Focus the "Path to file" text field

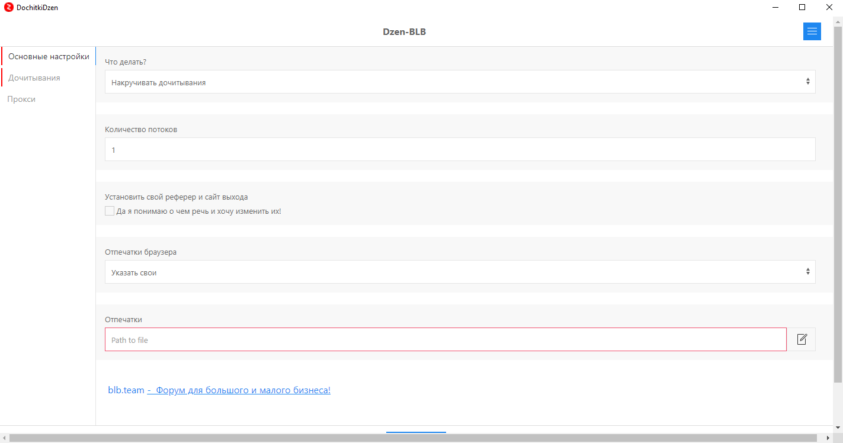pos(445,340)
